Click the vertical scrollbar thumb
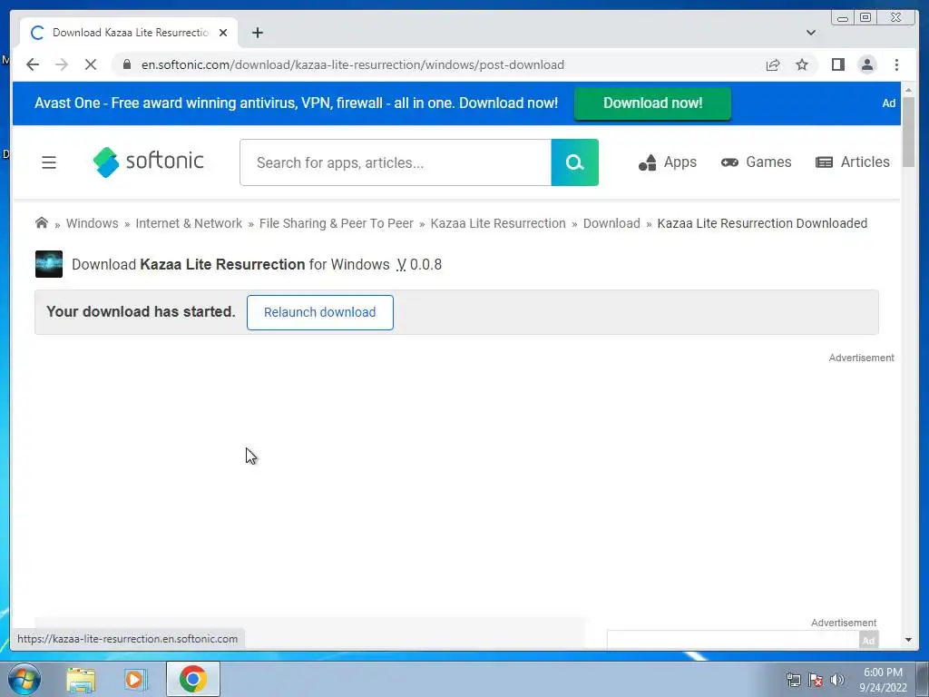929x697 pixels. click(x=908, y=133)
